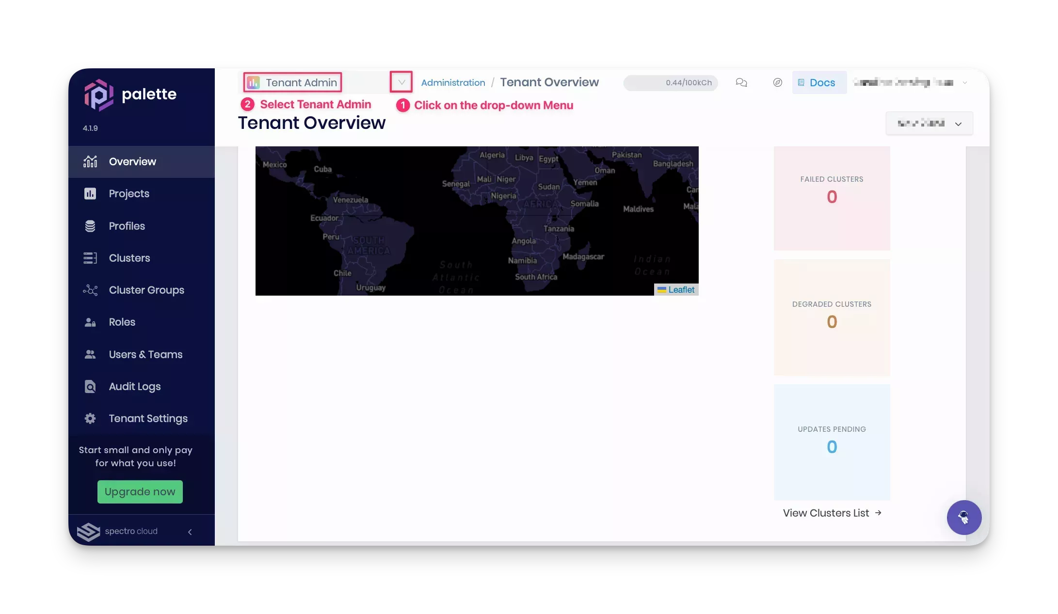Click the Clusters icon in sidebar
The width and height of the screenshot is (1058, 614).
point(89,257)
